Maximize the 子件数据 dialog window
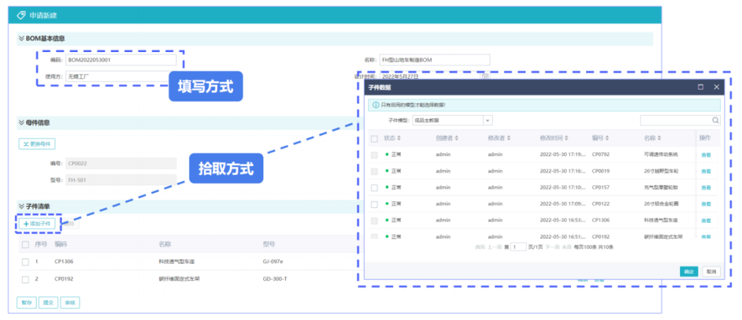 [700, 88]
